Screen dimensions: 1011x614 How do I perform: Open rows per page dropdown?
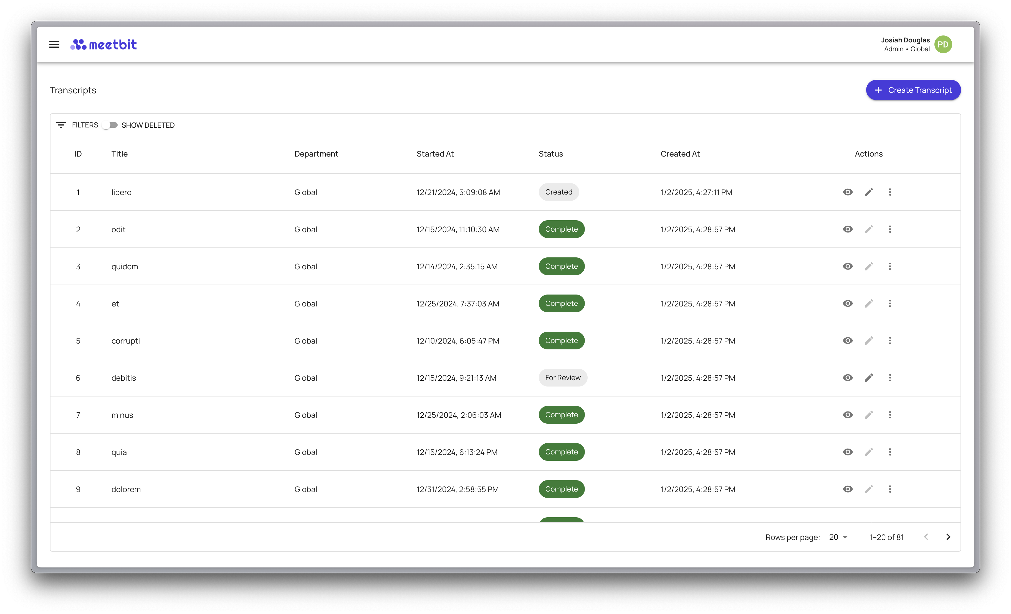click(x=838, y=537)
